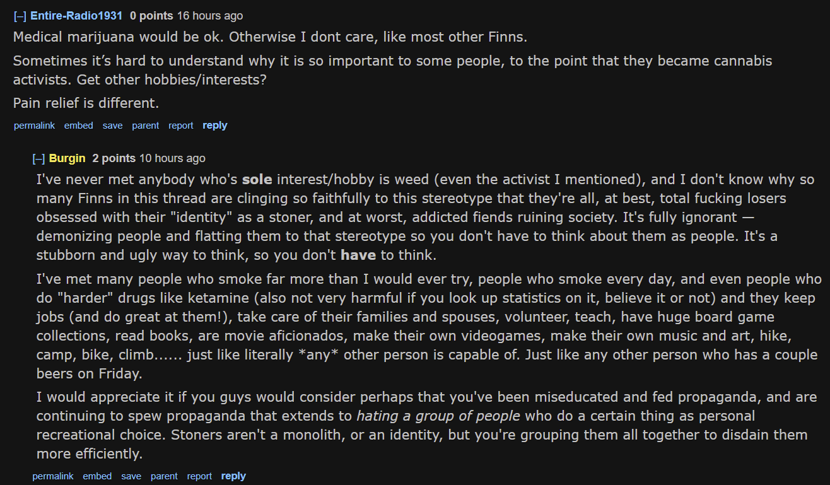Screen dimensions: 830x485
Task: Go to parent of Burgin's comment
Action: click(164, 476)
